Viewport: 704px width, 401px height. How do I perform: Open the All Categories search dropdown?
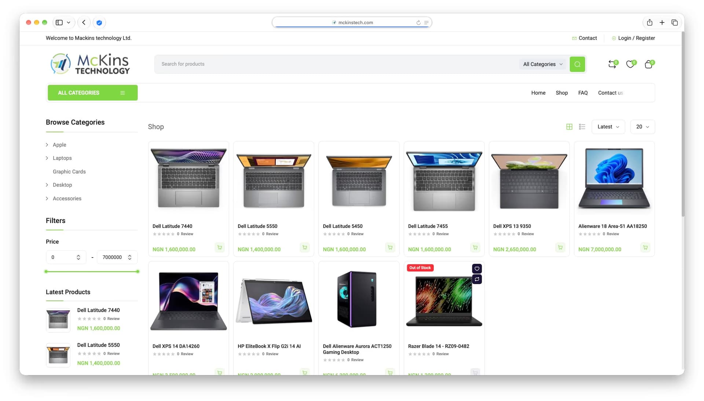click(x=543, y=64)
